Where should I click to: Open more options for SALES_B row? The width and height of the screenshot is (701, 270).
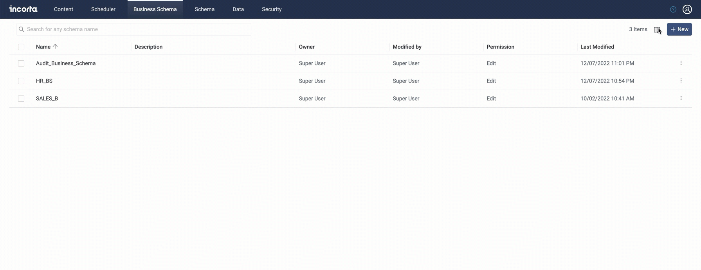[x=681, y=98]
